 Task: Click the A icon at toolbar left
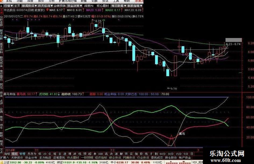tap(1, 6)
